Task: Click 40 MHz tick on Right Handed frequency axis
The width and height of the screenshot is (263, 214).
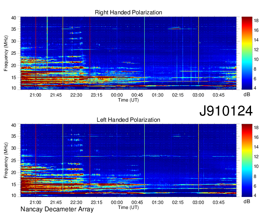Action: (14, 18)
